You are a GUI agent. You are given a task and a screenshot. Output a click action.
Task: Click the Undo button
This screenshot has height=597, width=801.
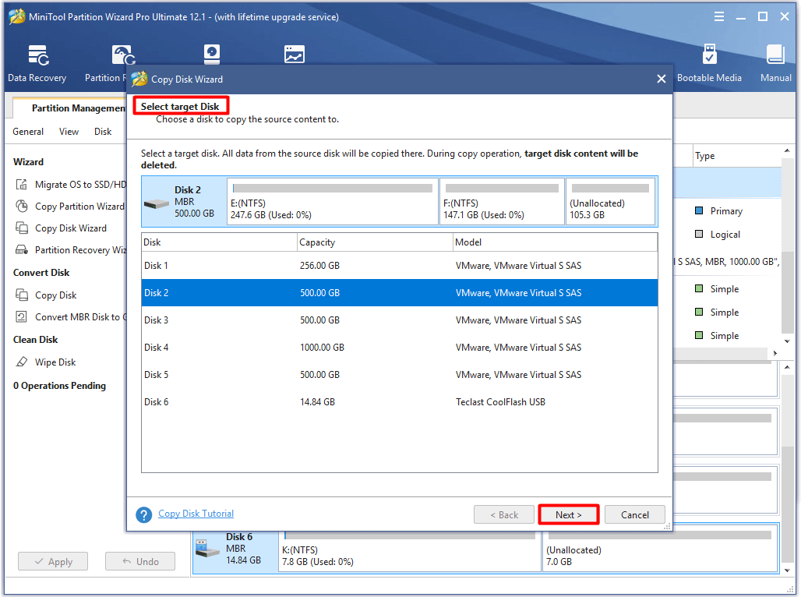click(140, 561)
